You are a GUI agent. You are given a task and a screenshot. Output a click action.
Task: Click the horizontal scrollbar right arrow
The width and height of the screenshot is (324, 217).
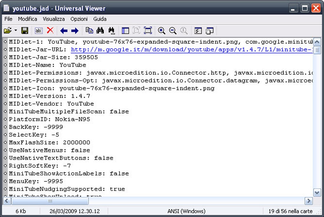309,201
